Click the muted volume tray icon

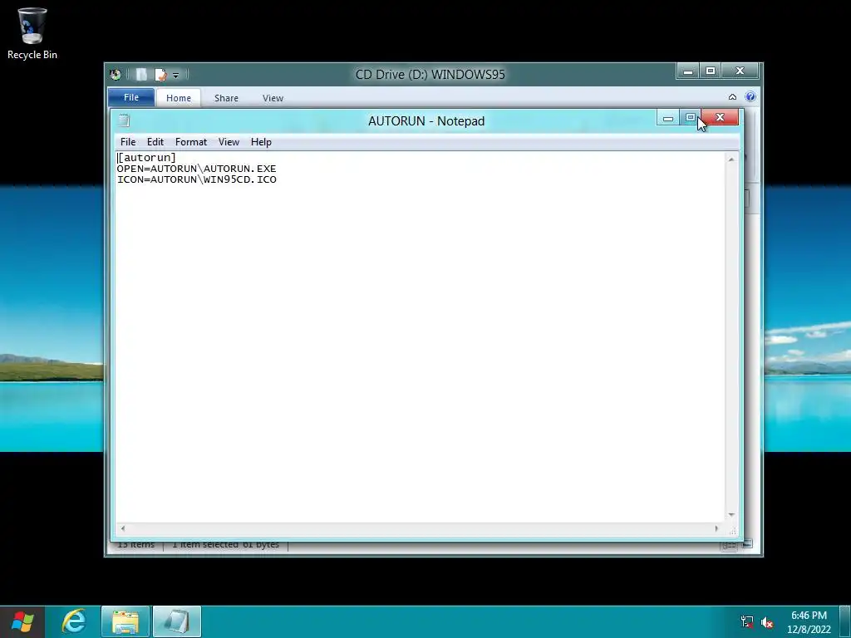click(x=767, y=622)
